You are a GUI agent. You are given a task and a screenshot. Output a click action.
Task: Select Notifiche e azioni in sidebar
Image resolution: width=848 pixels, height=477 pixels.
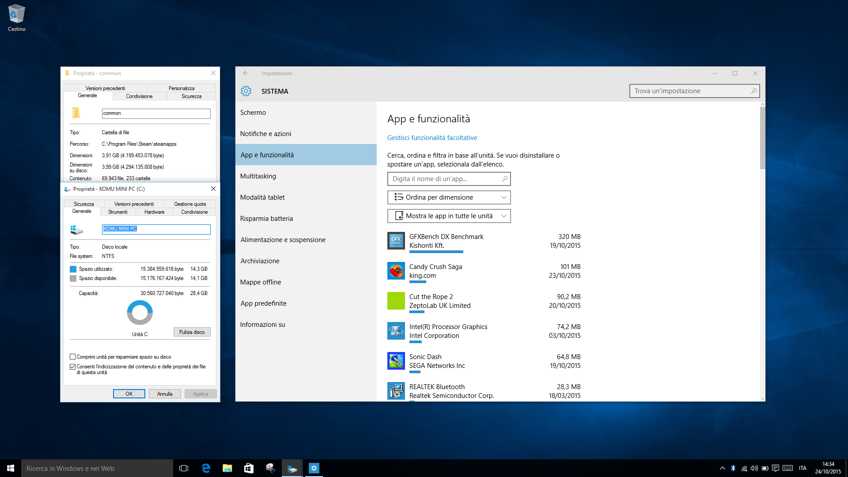click(x=306, y=134)
